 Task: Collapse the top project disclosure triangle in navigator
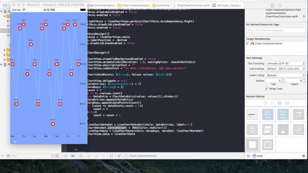(1, 12)
